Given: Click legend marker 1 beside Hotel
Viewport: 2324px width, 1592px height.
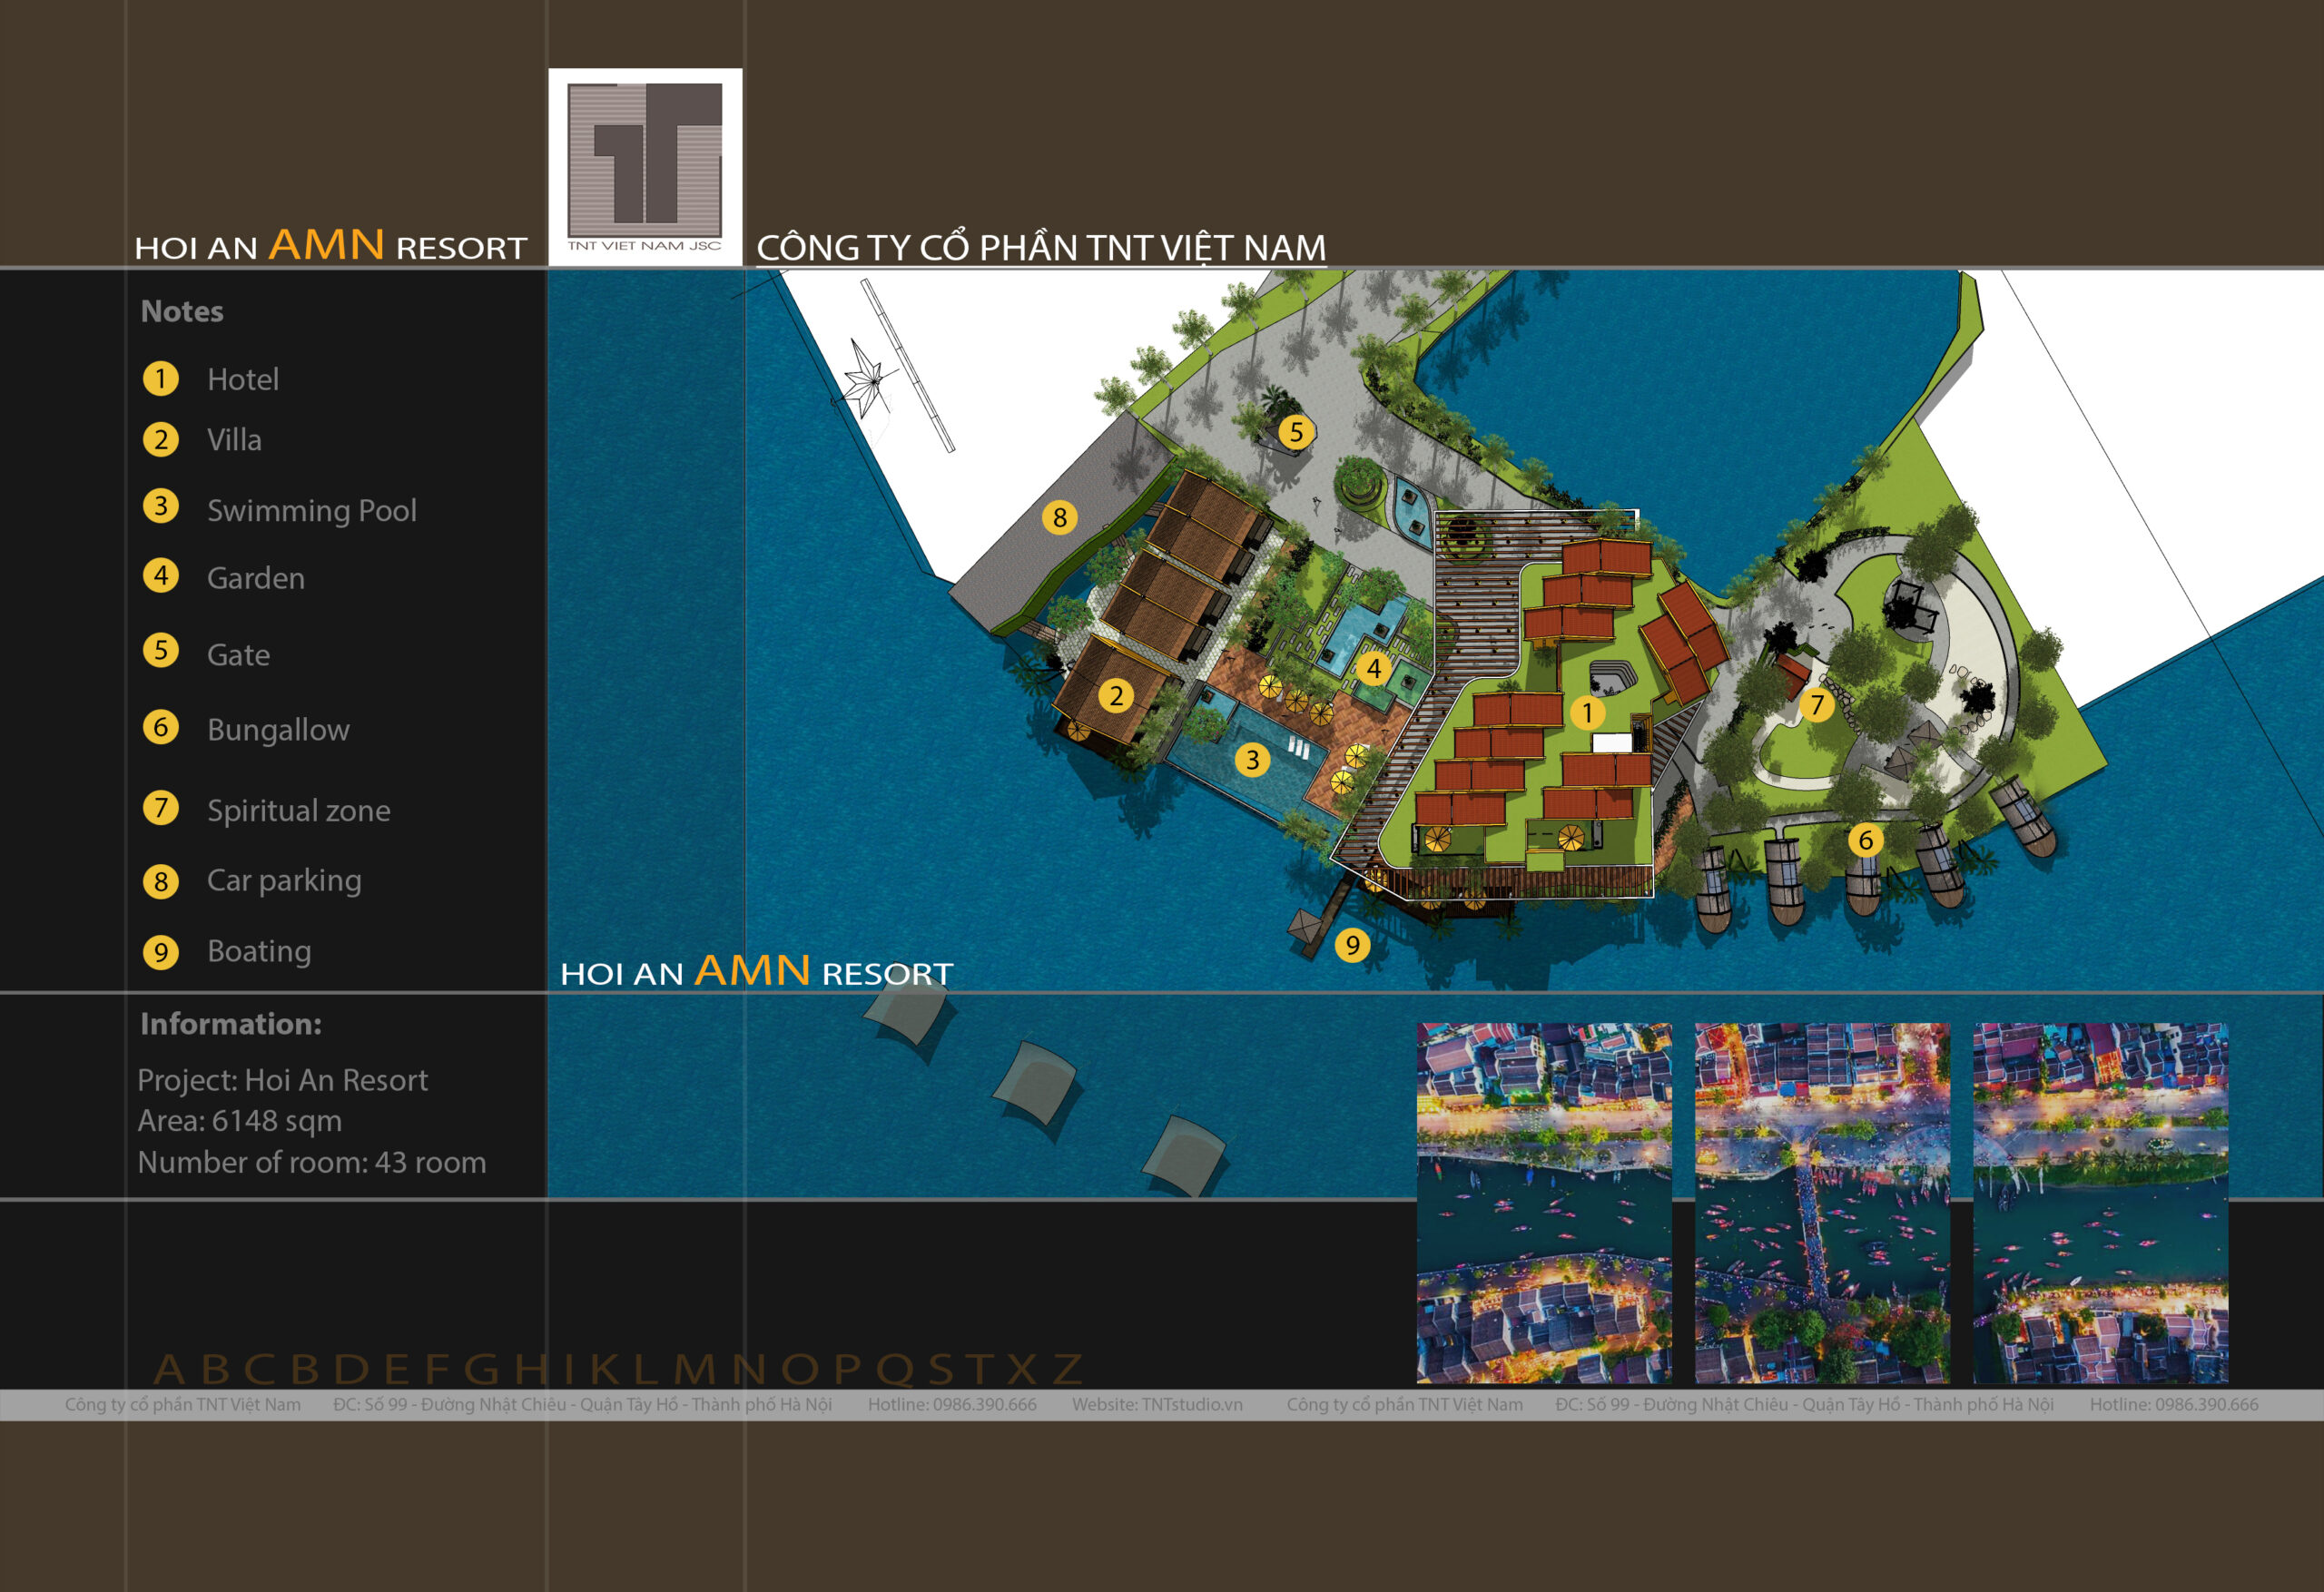Looking at the screenshot, I should point(161,379).
